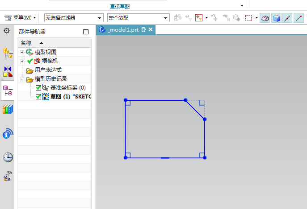This screenshot has height=209, width=307.
Task: Open the Assembly Navigator sidebar tab
Action: click(8, 53)
